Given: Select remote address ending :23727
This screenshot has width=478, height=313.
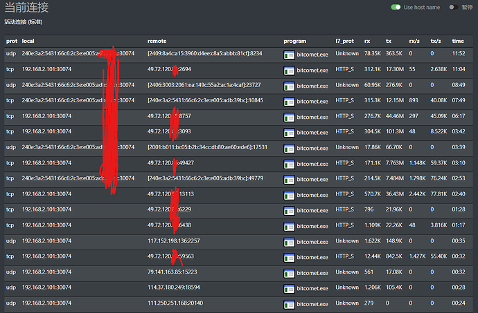Looking at the screenshot, I should tap(204, 85).
